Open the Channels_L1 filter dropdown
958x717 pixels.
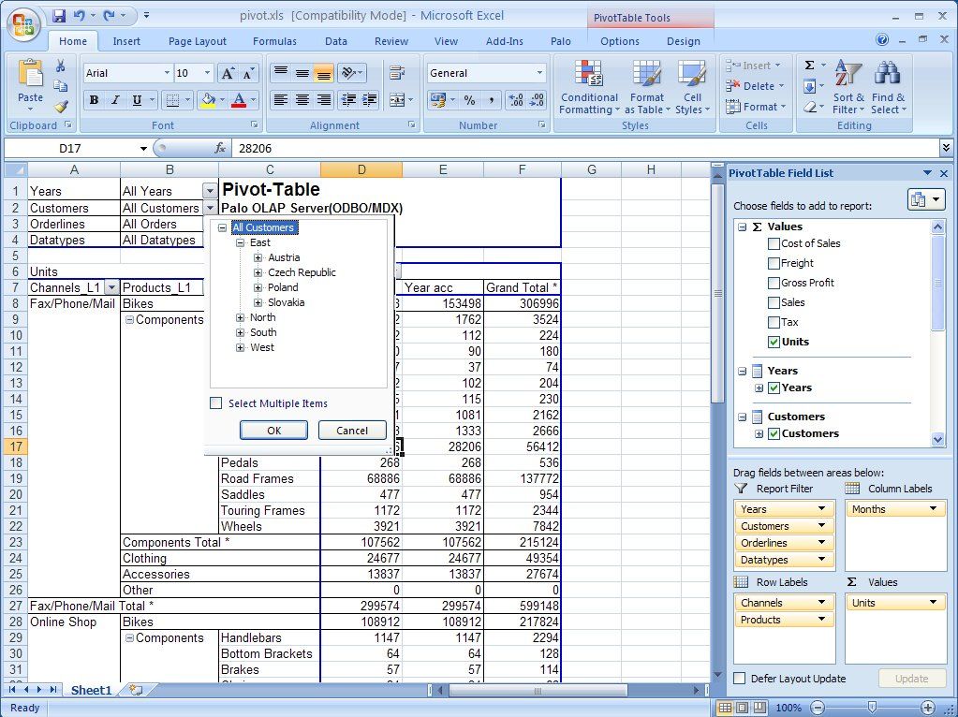click(111, 287)
